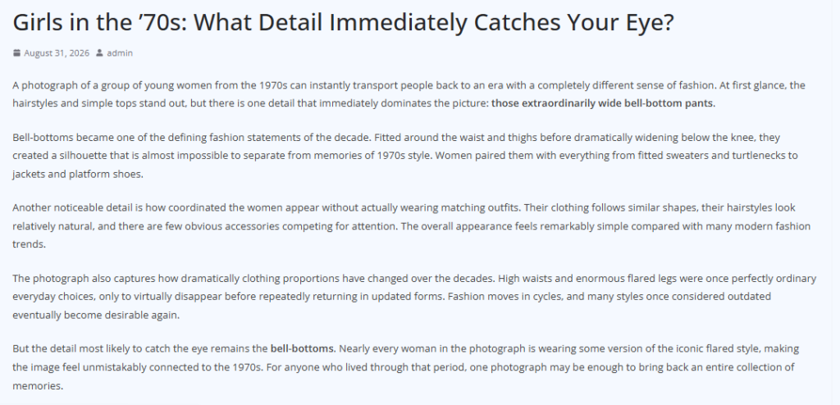Image resolution: width=840 pixels, height=405 pixels.
Task: Click the word 'memories.' ending the article
Action: tap(38, 385)
